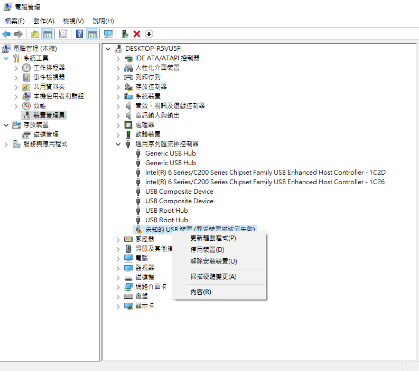Open the 說明(H) menu
The image size is (419, 371).
103,21
